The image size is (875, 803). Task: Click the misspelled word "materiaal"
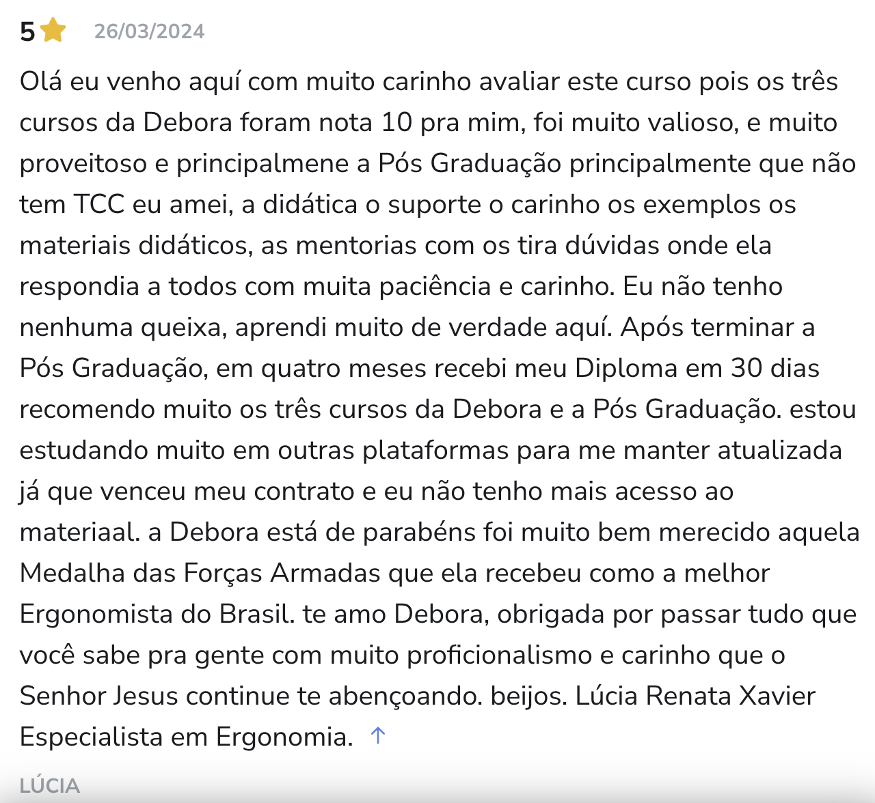click(79, 532)
